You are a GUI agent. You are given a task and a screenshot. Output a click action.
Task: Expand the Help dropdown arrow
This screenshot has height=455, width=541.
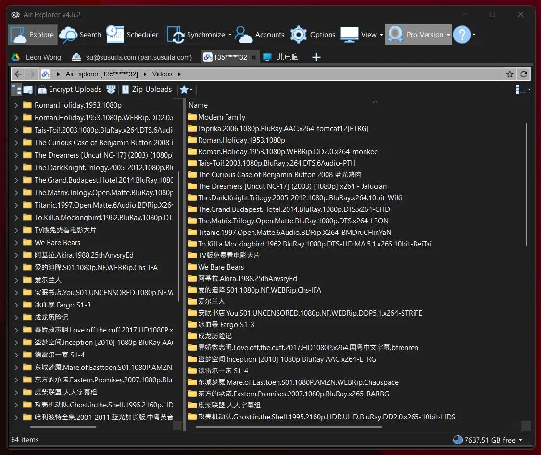(x=474, y=35)
